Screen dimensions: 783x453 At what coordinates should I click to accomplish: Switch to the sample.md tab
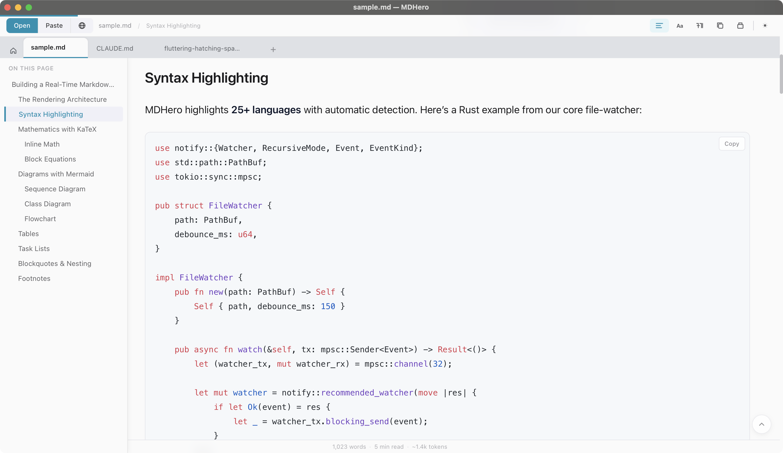click(x=56, y=48)
